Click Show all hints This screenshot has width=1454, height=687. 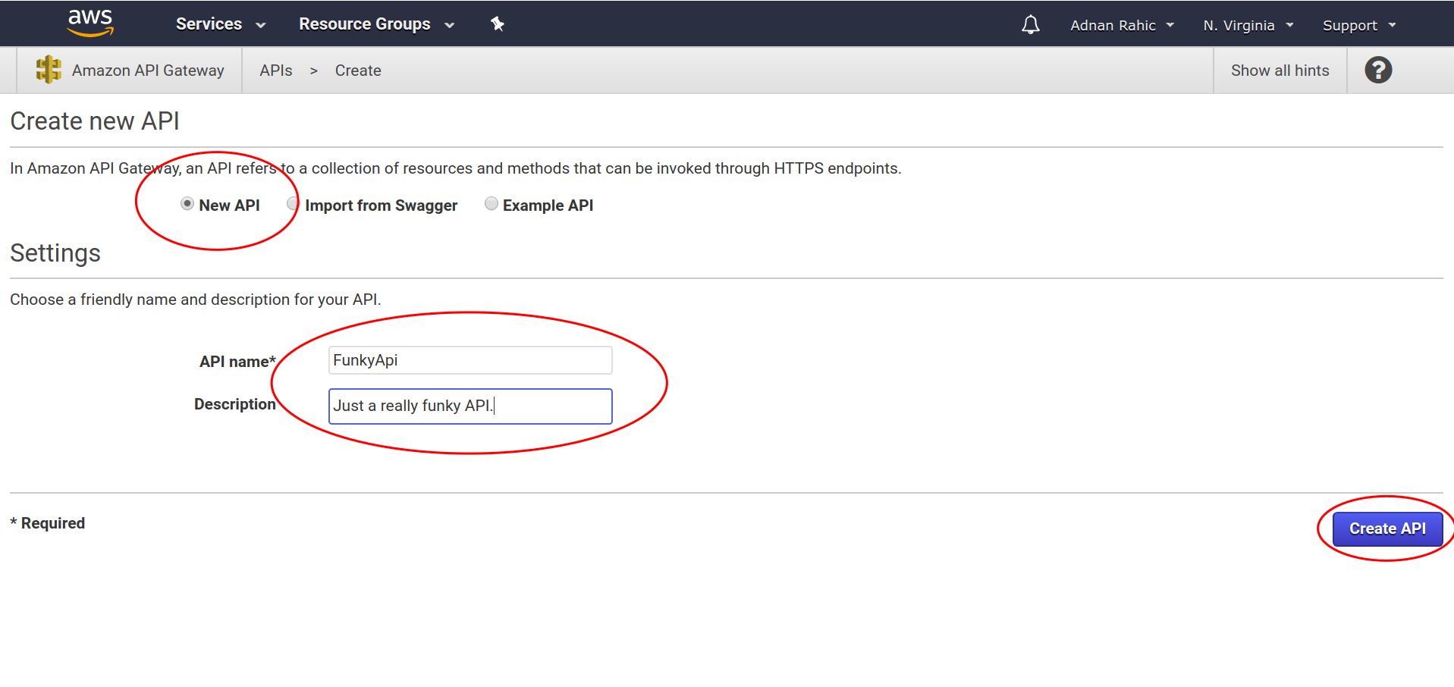pos(1280,71)
